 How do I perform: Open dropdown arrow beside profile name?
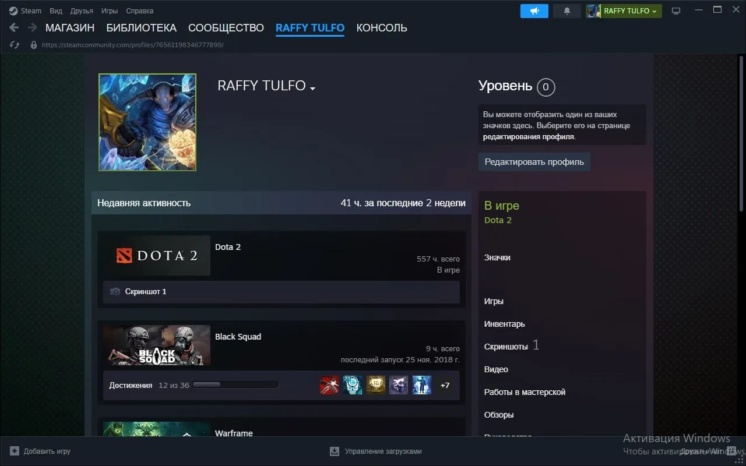tap(313, 88)
